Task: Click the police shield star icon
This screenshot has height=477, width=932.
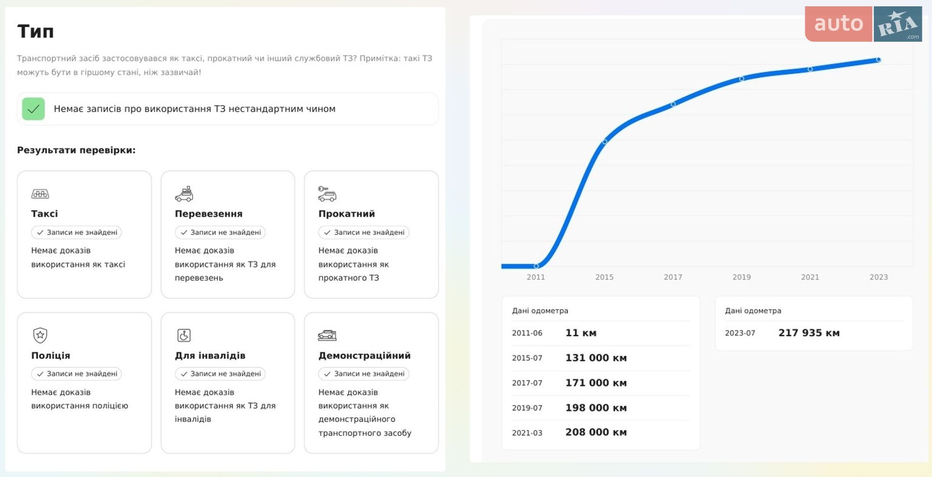Action: (x=40, y=335)
